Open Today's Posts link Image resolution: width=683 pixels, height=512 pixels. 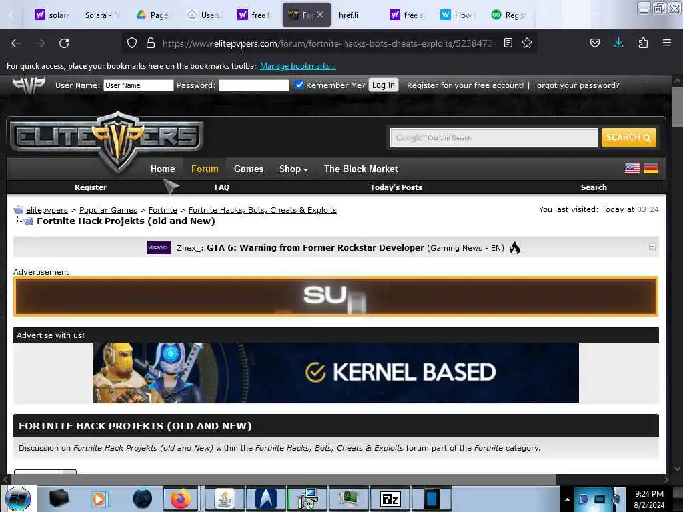(396, 187)
